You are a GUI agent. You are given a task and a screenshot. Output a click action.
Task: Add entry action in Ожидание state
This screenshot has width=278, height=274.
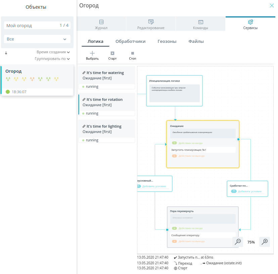(175, 143)
